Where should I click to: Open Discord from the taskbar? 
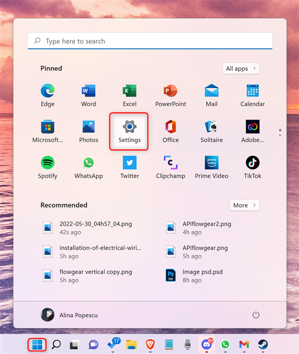point(207,344)
